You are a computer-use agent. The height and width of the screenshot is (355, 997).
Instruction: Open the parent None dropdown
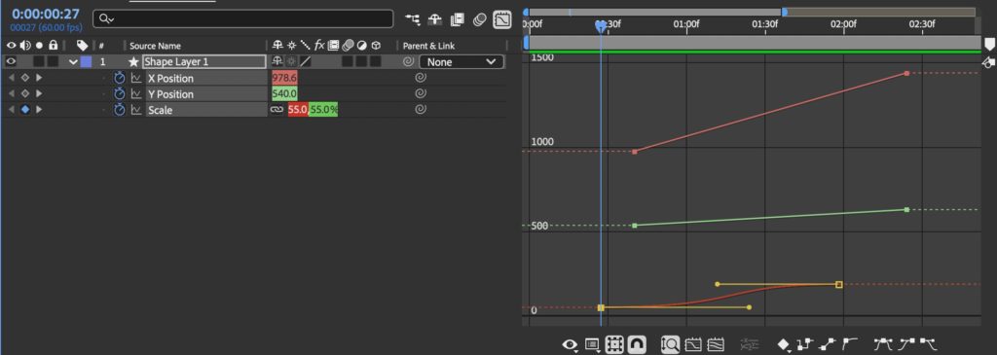[462, 62]
